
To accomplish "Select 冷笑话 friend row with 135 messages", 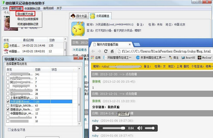I will pyautogui.click(x=33, y=46).
